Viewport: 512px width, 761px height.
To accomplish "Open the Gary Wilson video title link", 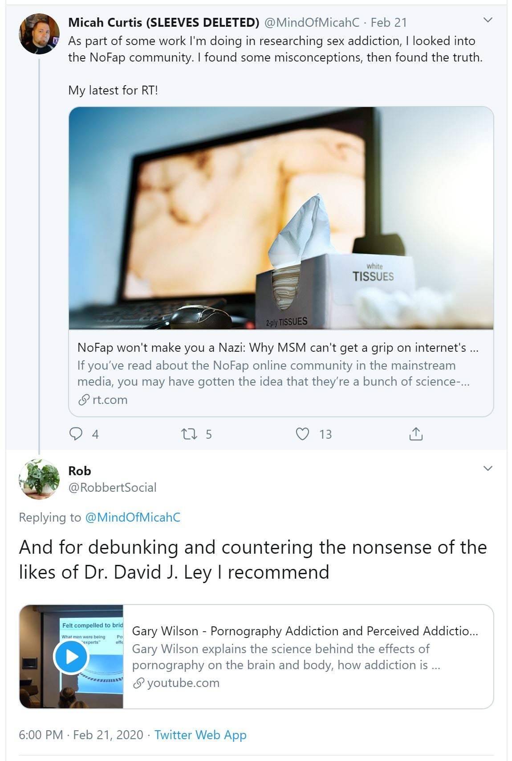I will (x=305, y=631).
